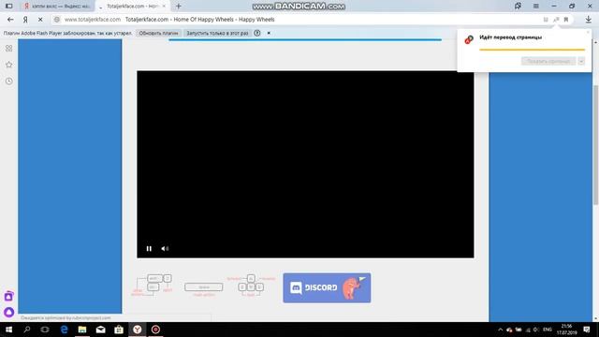Click the 'Показать оригинал' button
Screen dimensions: 599x337
point(548,61)
